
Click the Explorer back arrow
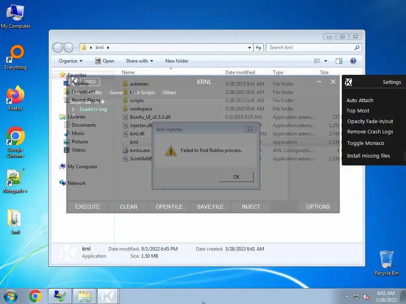[57, 47]
